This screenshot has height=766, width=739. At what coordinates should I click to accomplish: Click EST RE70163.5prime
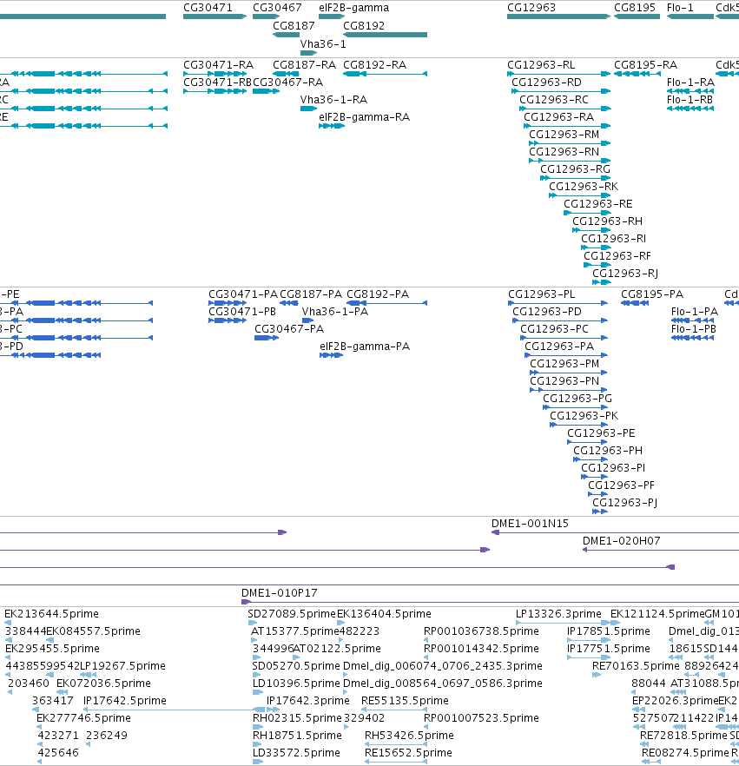pyautogui.click(x=636, y=666)
